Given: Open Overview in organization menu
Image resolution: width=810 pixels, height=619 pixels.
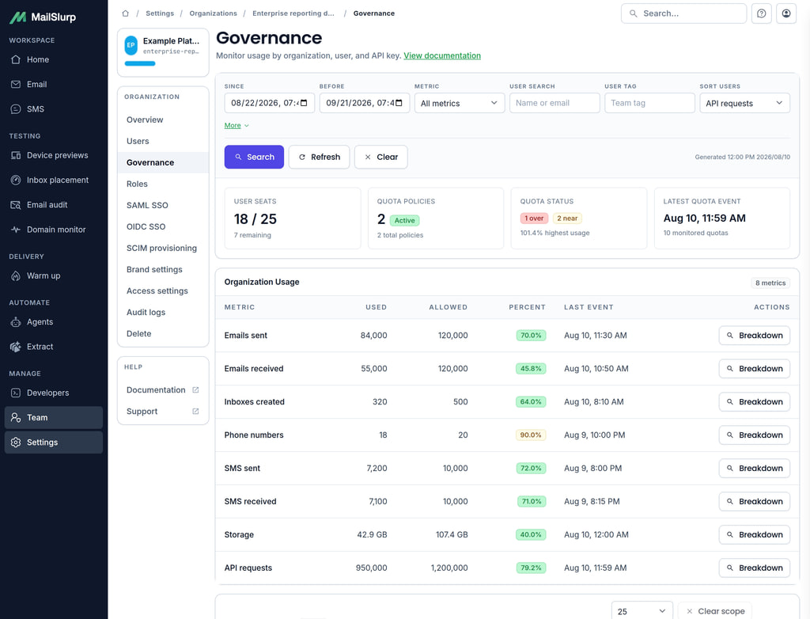Looking at the screenshot, I should 163,120.
